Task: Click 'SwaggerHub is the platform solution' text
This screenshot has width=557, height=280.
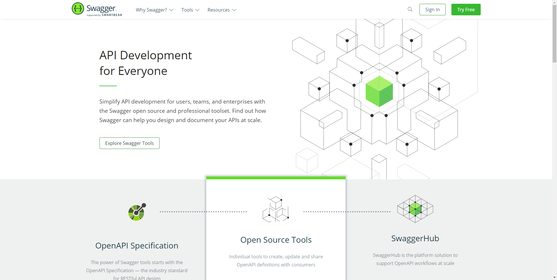Action: point(415,259)
